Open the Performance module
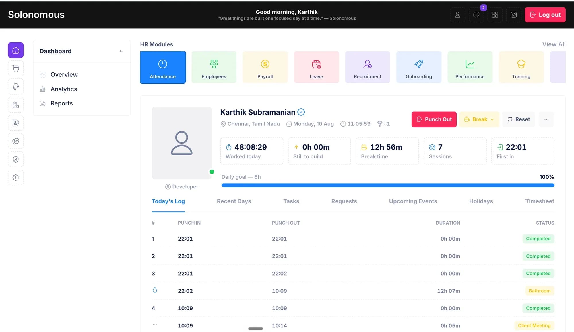This screenshot has height=332, width=574. pos(470,67)
